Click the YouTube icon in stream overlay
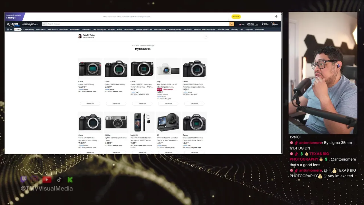Viewport: 364px width, 205px height. (47, 179)
